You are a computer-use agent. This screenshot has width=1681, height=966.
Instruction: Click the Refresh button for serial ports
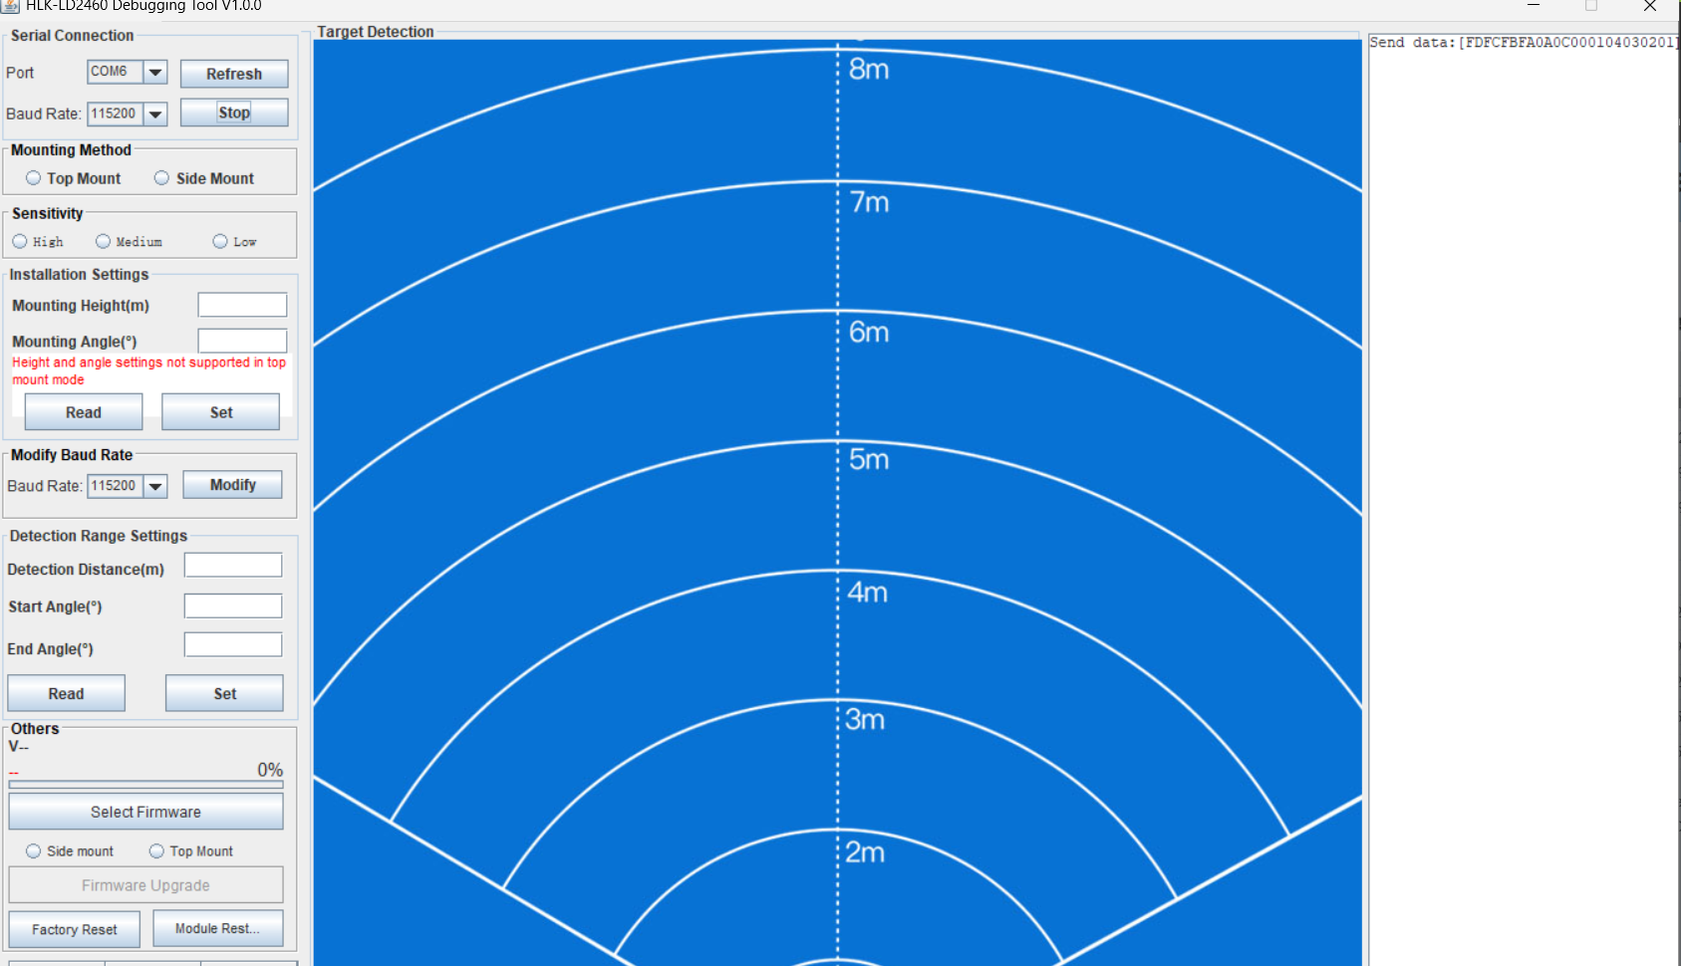point(233,74)
